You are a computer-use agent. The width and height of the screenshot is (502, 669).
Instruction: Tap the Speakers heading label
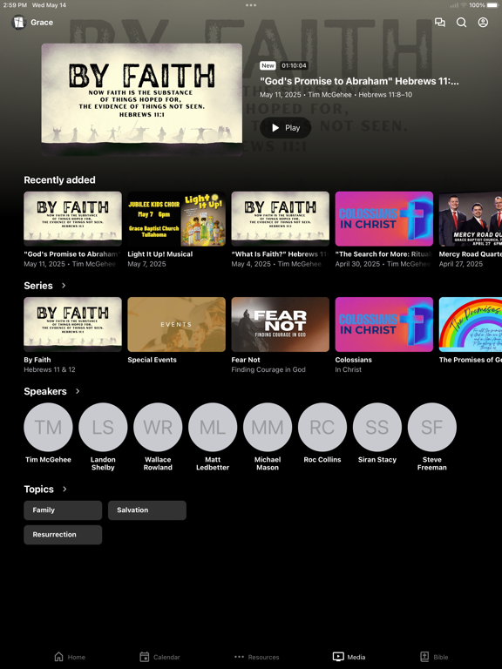tap(45, 391)
